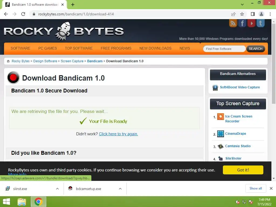
Task: Open tab search dropdown chevron
Action: click(242, 5)
